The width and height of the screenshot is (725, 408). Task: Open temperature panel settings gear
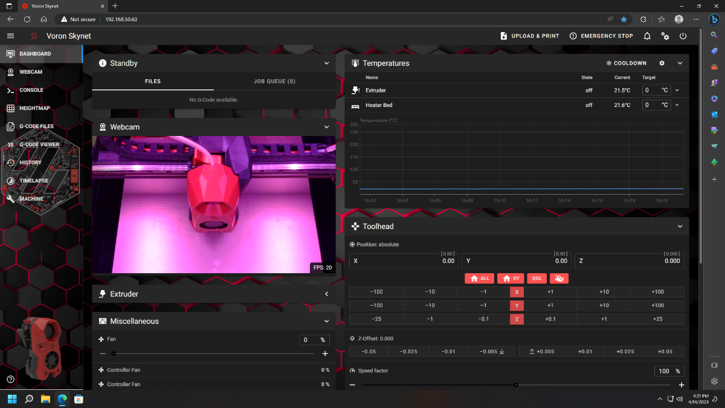pyautogui.click(x=662, y=63)
